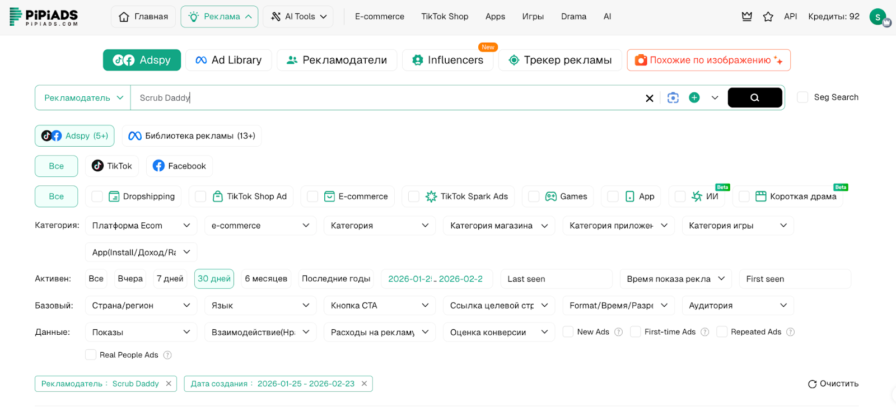Clear the search field with X icon
The height and width of the screenshot is (407, 896).
(649, 98)
